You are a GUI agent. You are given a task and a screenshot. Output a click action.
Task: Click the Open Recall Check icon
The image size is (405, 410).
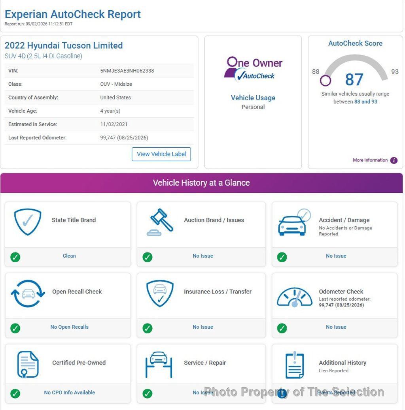tap(28, 293)
